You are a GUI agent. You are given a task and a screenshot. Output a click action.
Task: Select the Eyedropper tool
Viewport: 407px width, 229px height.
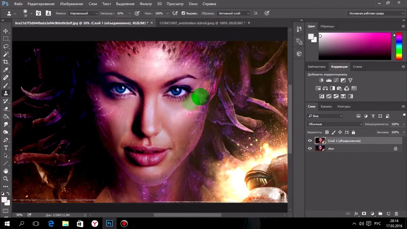click(x=6, y=70)
